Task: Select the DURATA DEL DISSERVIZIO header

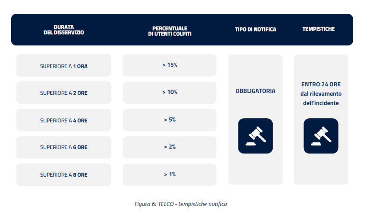Action: (x=64, y=30)
